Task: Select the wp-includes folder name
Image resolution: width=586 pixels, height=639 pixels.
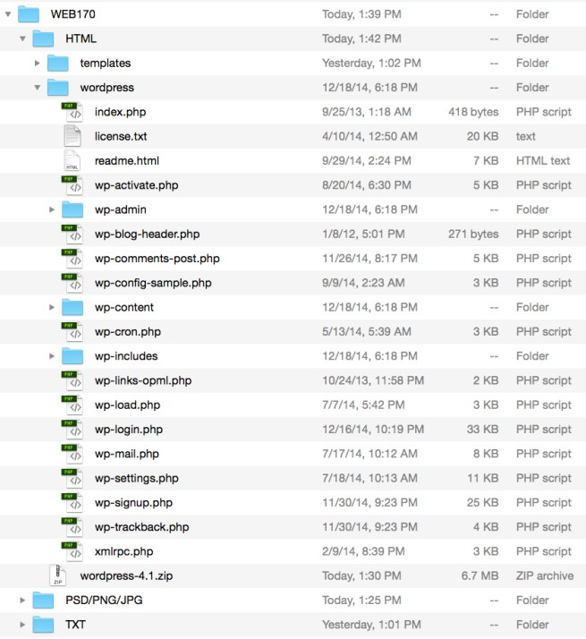Action: coord(126,356)
